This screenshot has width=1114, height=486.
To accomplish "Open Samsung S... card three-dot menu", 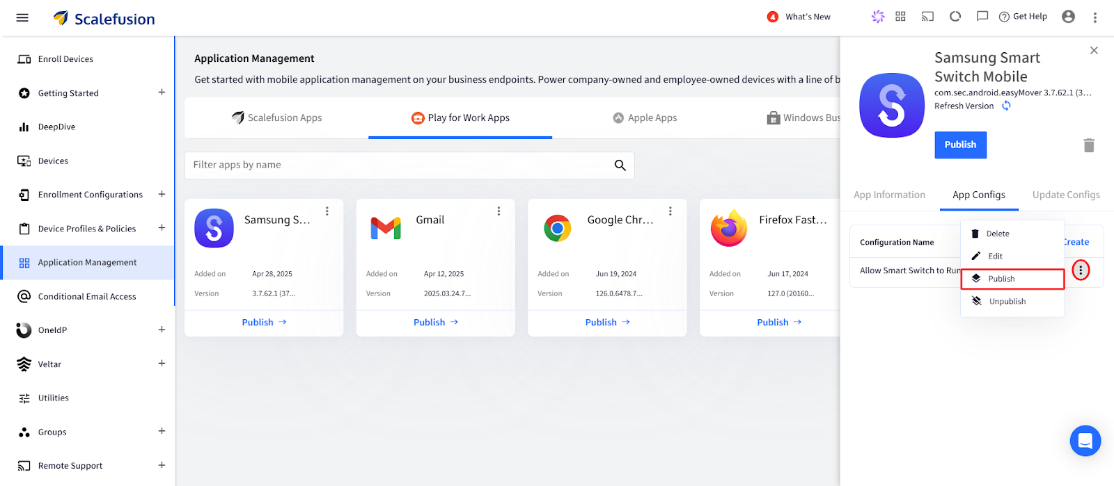I will (327, 211).
